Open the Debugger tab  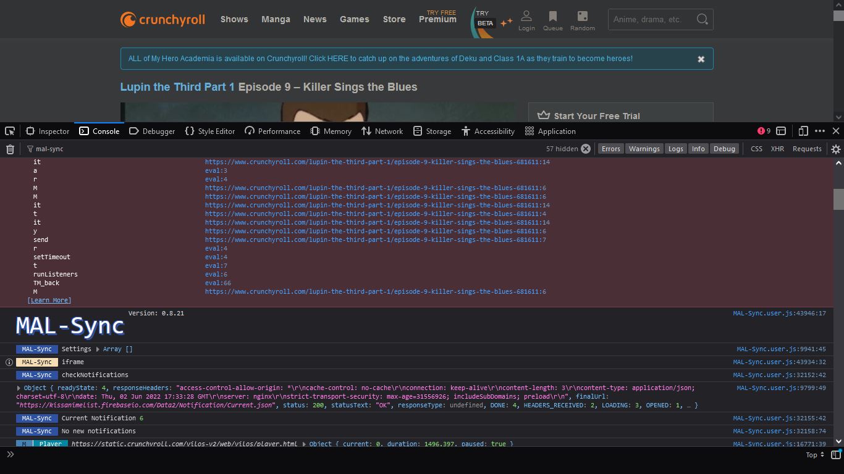(152, 131)
